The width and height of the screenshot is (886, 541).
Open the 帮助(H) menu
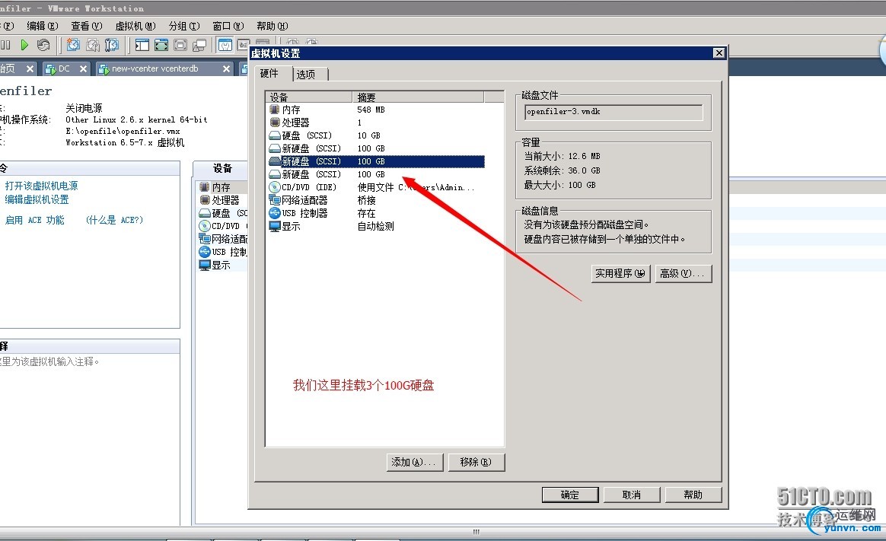tap(272, 26)
